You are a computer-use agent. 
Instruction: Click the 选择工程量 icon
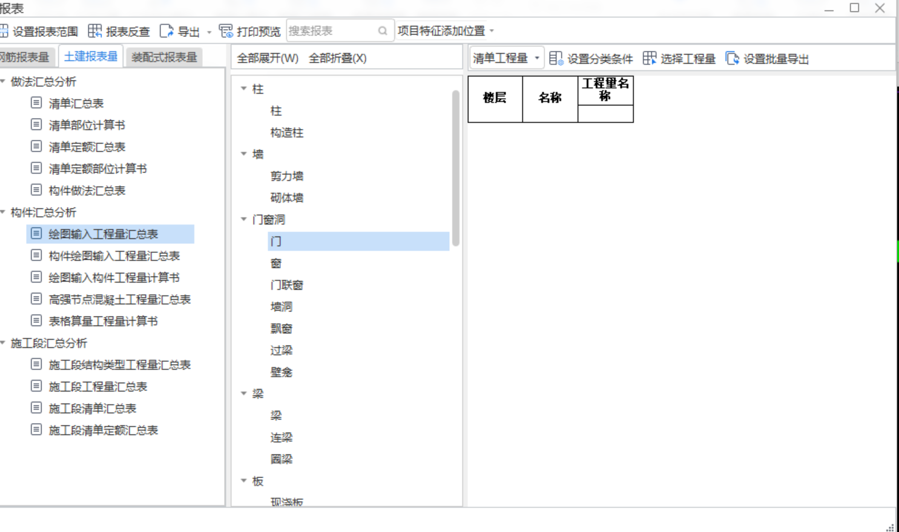[650, 58]
